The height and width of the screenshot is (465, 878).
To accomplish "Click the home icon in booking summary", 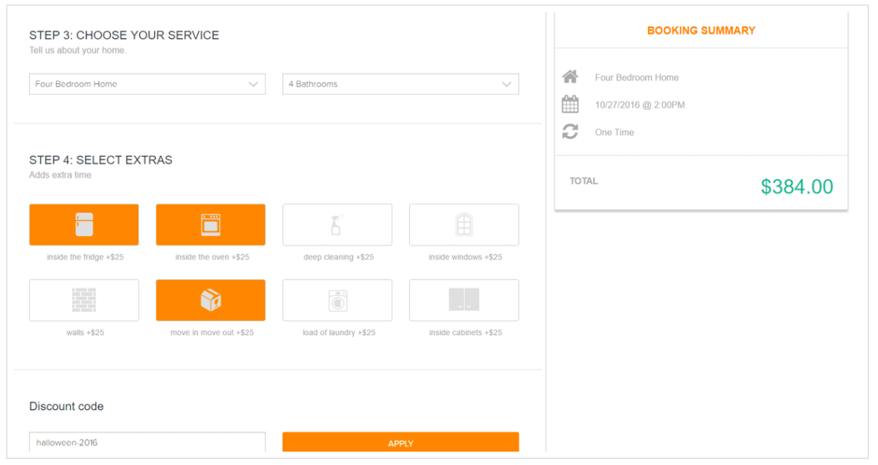I will pyautogui.click(x=570, y=77).
